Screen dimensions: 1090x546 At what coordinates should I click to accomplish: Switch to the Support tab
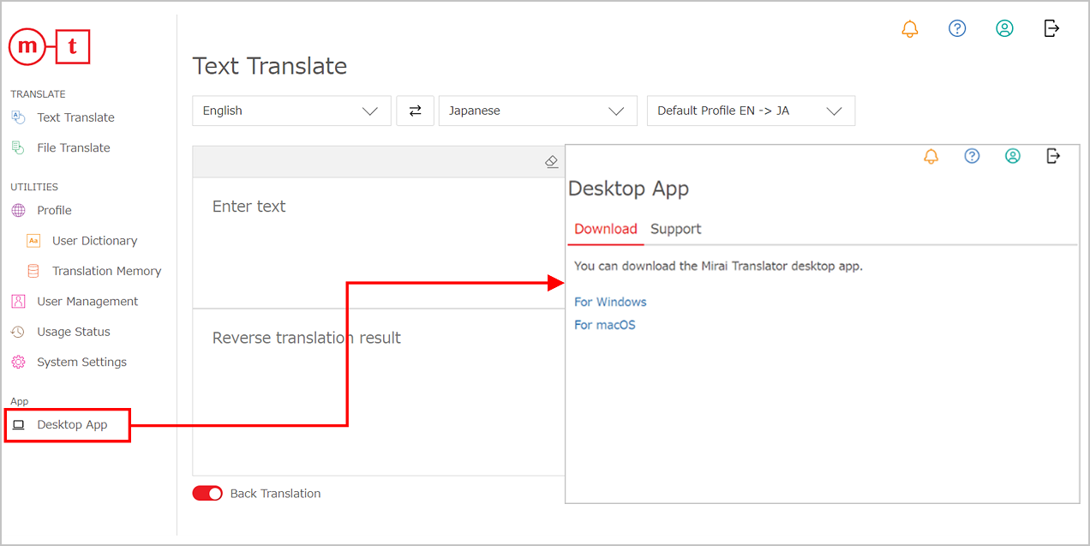coord(675,229)
